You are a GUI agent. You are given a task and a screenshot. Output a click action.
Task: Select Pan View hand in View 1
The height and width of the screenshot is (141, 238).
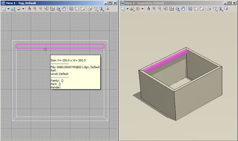pyautogui.click(x=64, y=9)
